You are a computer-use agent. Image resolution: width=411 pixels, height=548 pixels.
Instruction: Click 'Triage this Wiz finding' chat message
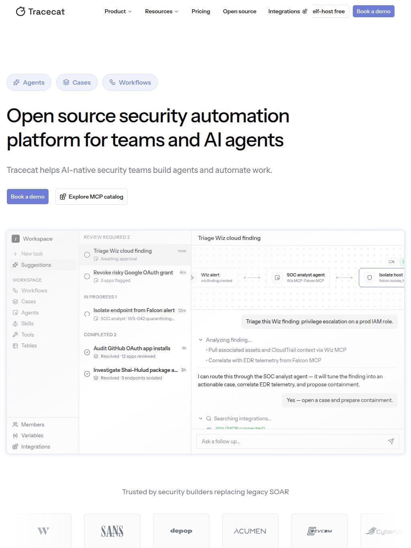[x=319, y=321]
